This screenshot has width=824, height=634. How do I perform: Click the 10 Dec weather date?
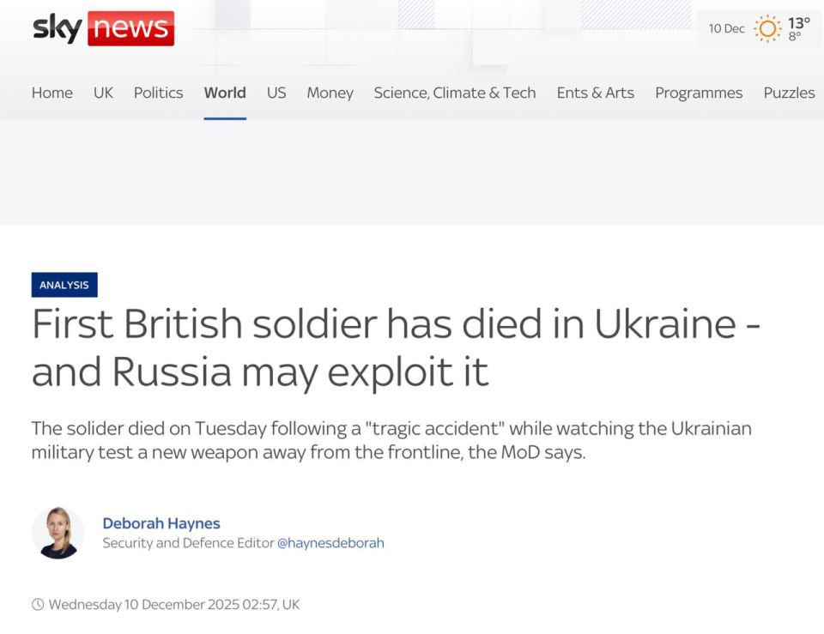tap(726, 28)
